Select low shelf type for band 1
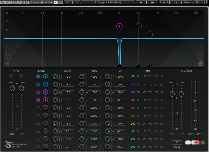209x152 pixels. pyautogui.click(x=139, y=76)
